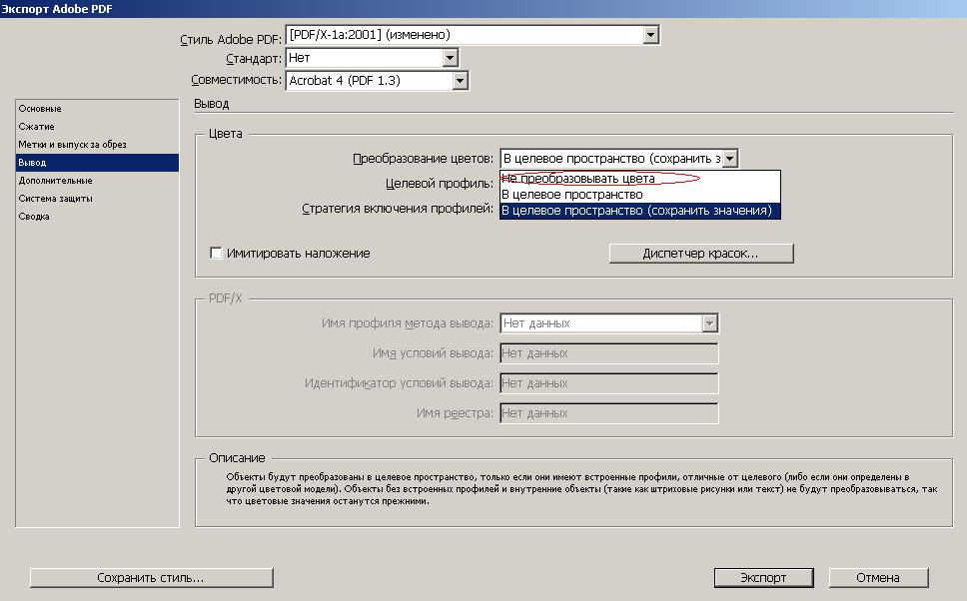Click the Имя условий вывода field
Screen dimensions: 967x601
(609, 353)
